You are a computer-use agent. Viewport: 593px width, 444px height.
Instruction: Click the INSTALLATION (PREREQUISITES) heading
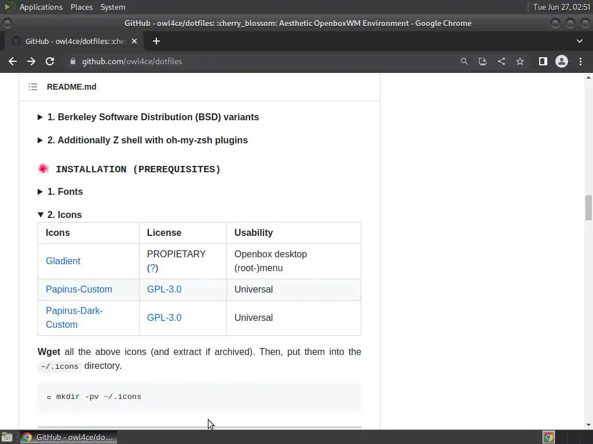click(x=138, y=169)
